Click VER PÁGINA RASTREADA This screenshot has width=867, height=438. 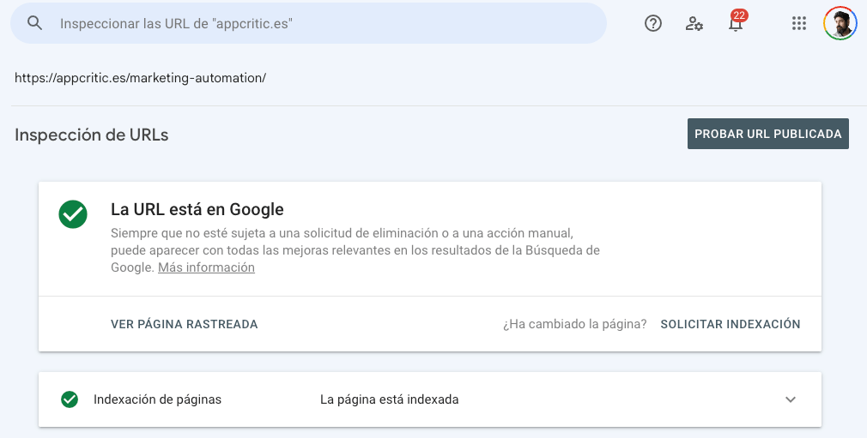pyautogui.click(x=184, y=324)
